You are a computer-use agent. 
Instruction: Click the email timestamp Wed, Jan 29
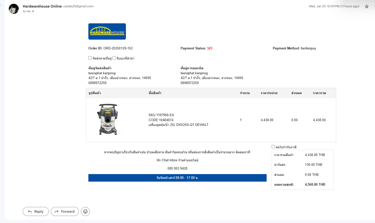pyautogui.click(x=334, y=6)
